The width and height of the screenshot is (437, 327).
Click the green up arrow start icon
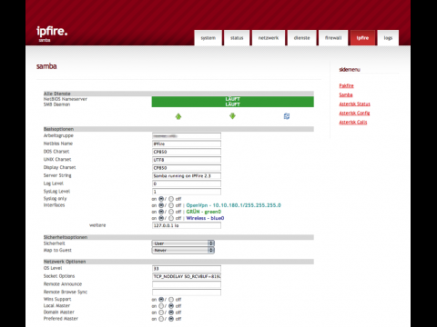coord(178,116)
